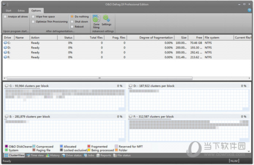The image size is (254, 165).
Task: Click the C: cluster map drive icon
Action: 6,86
